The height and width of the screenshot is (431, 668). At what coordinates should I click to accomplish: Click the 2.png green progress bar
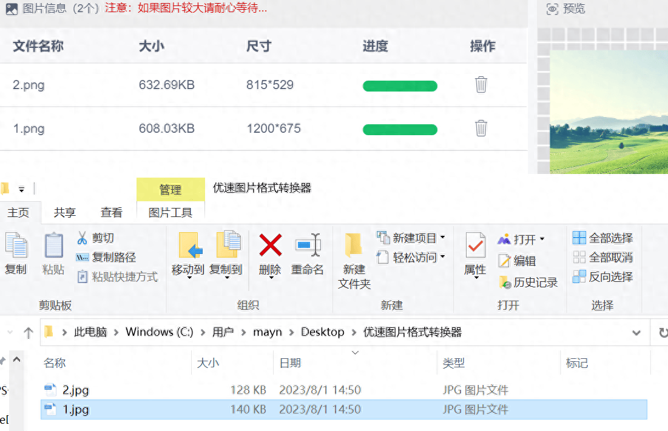click(400, 86)
